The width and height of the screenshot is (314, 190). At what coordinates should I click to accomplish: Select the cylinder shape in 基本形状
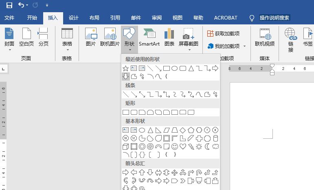pos(215,138)
